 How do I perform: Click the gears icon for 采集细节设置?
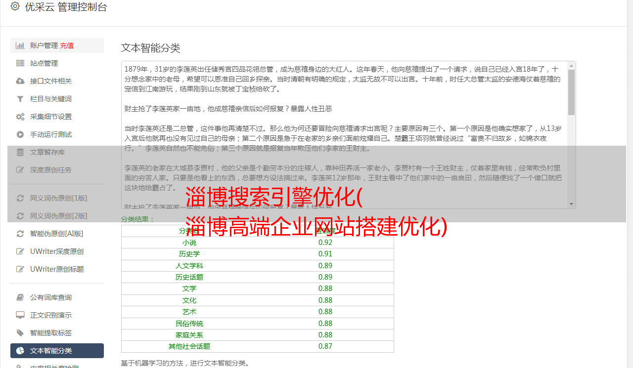coord(20,117)
